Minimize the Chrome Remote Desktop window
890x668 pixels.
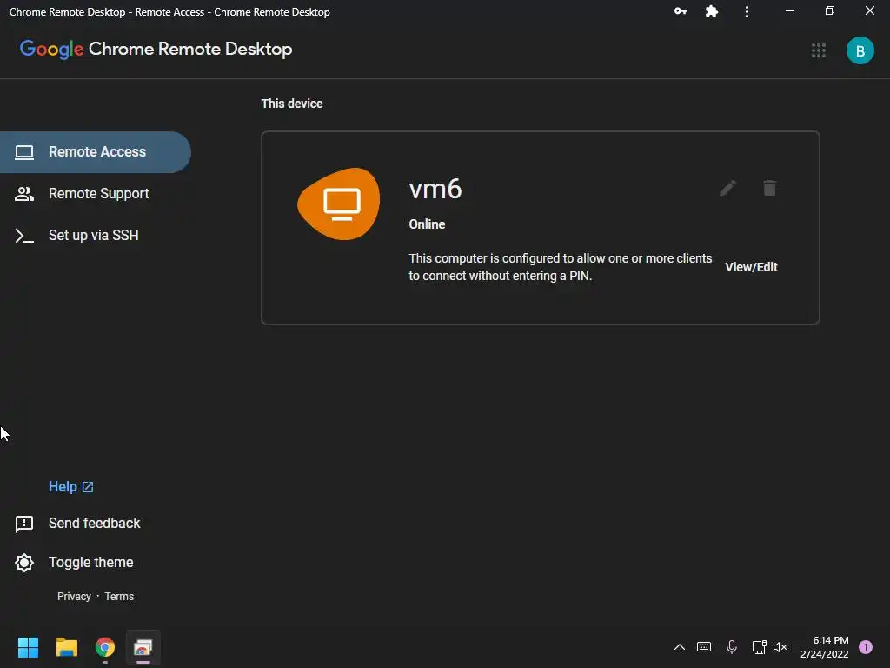coord(789,11)
